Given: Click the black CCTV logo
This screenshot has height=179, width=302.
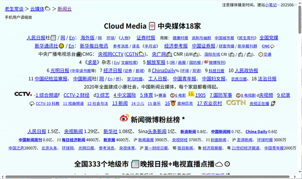Looking at the screenshot, I should coord(23,94).
